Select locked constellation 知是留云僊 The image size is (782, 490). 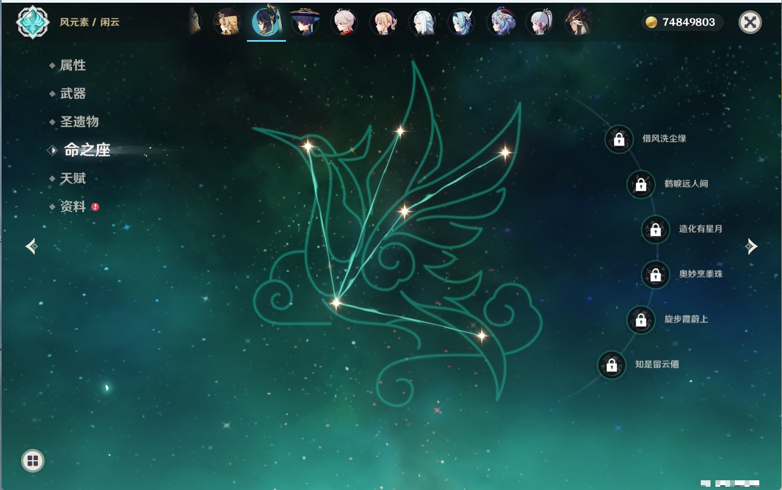(612, 365)
